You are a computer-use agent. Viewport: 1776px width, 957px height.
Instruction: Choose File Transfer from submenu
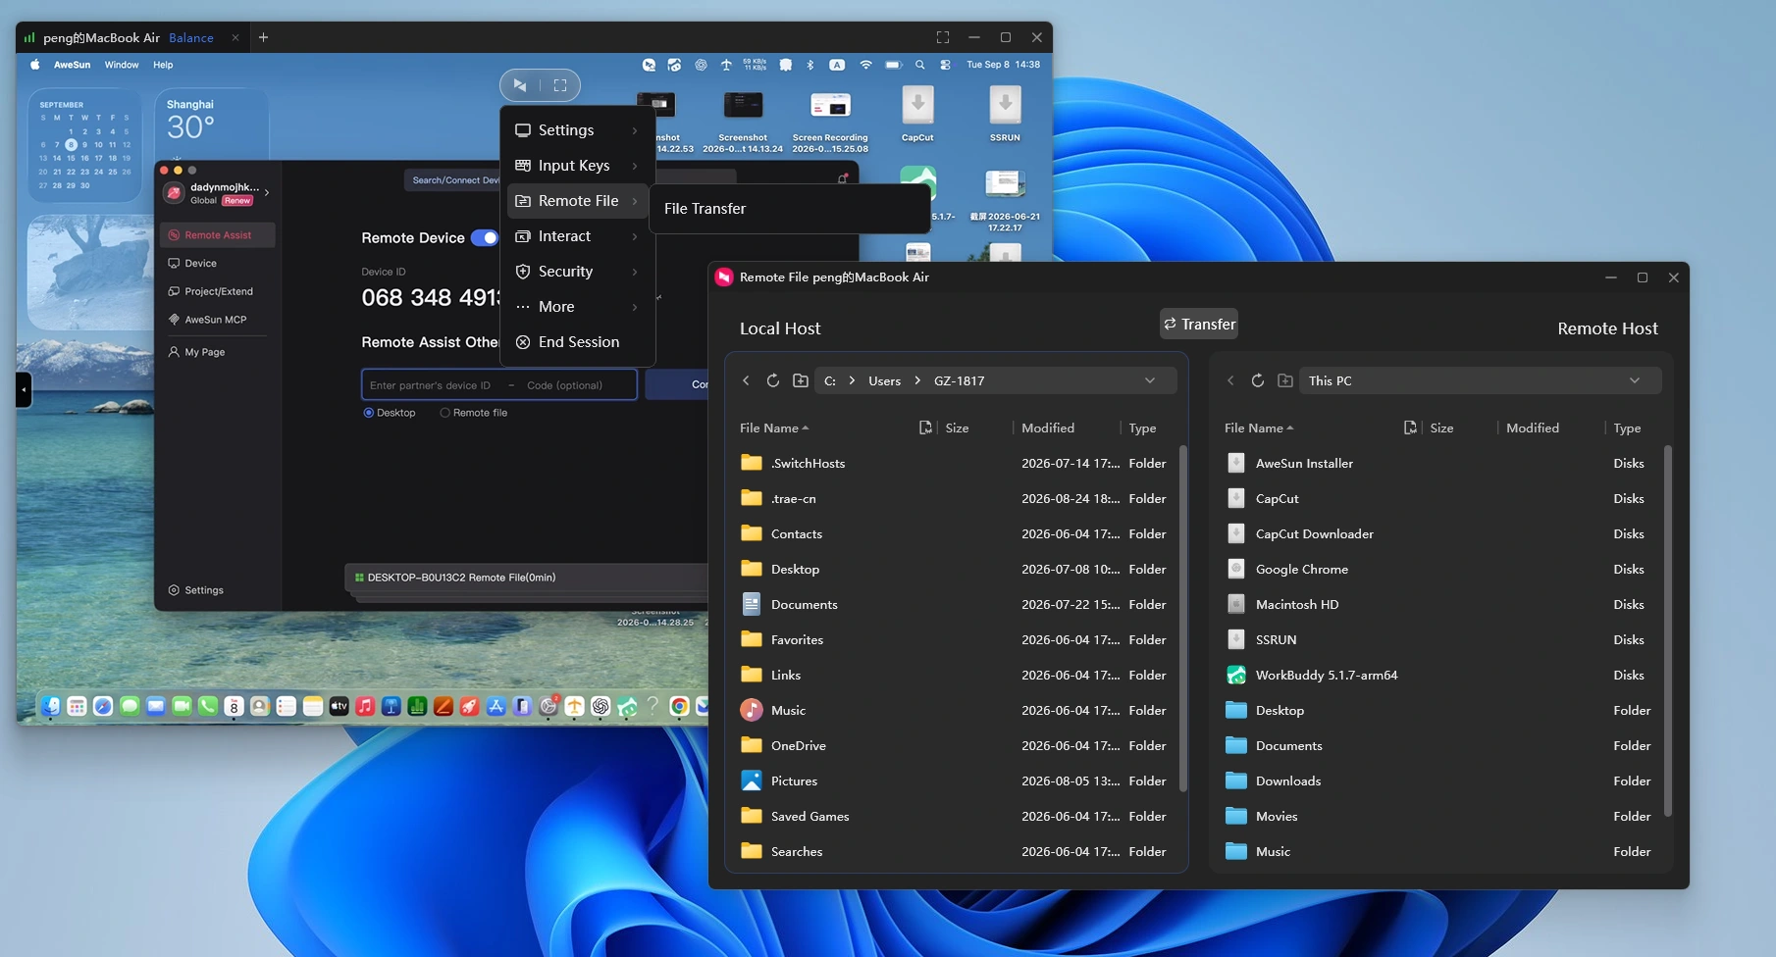[x=790, y=209]
